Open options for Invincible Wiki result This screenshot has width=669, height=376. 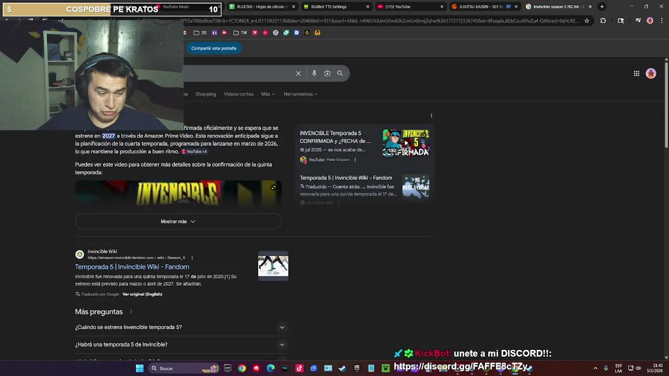coord(192,257)
